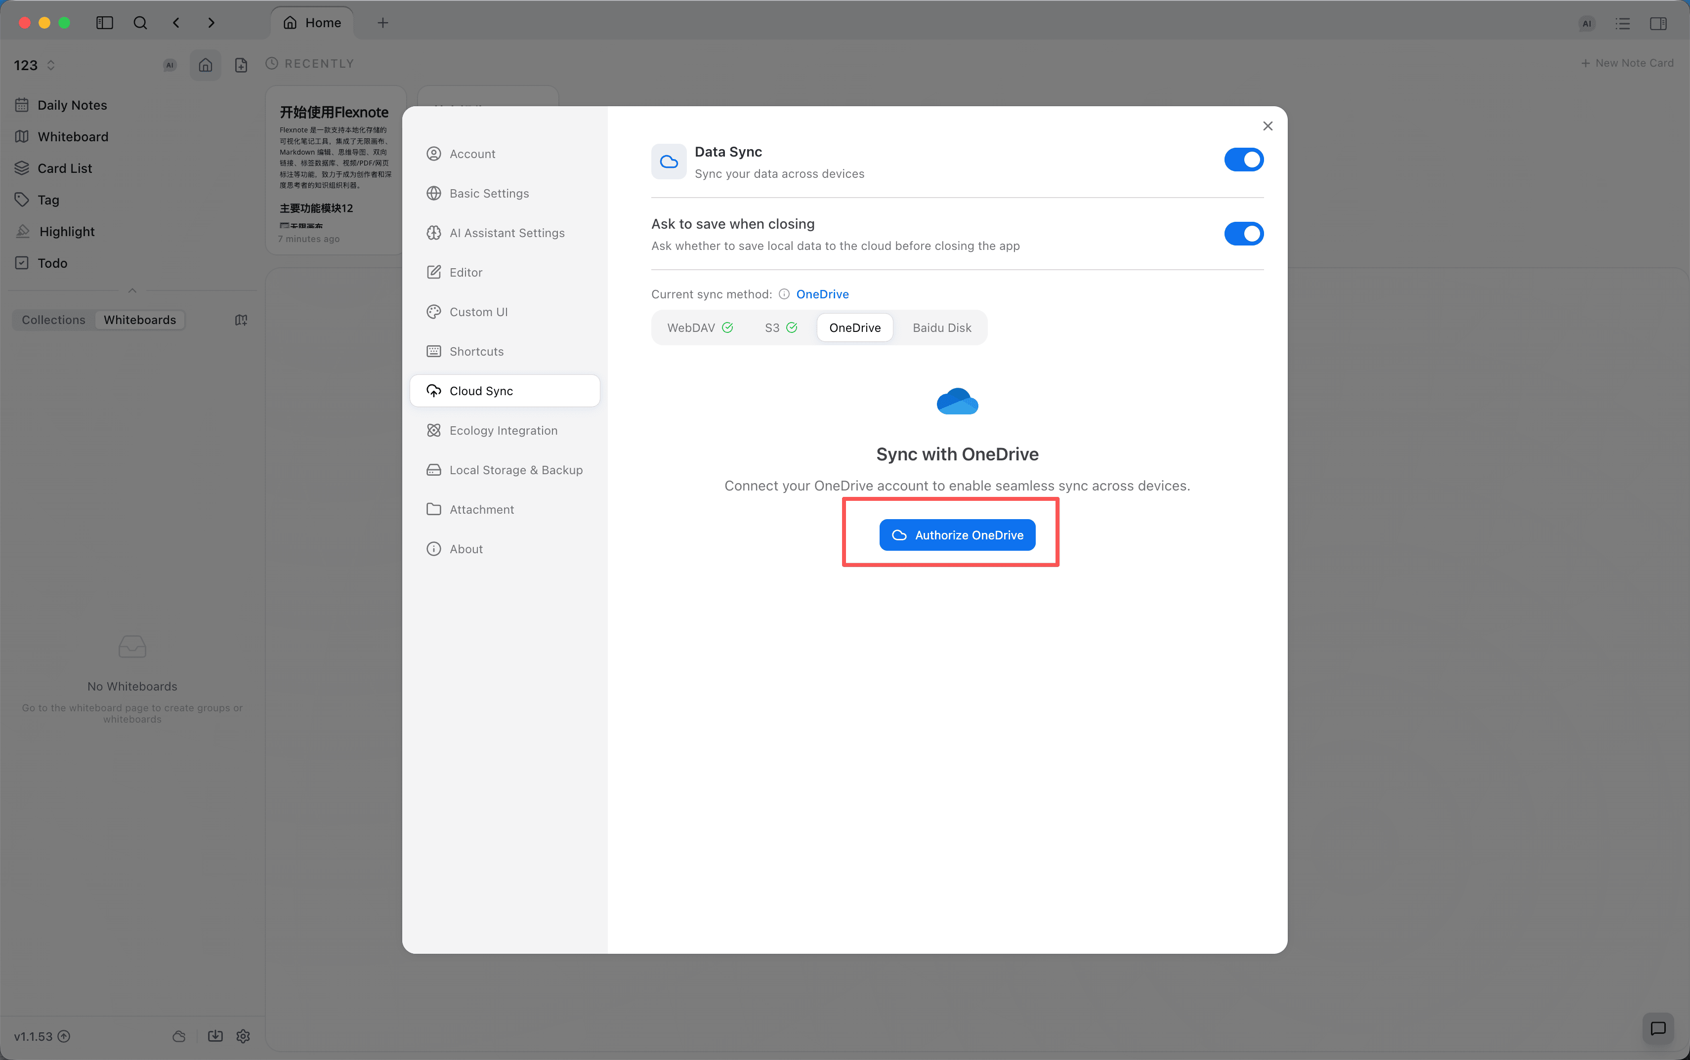Collapse the sidebar navigation chevron

(x=132, y=290)
